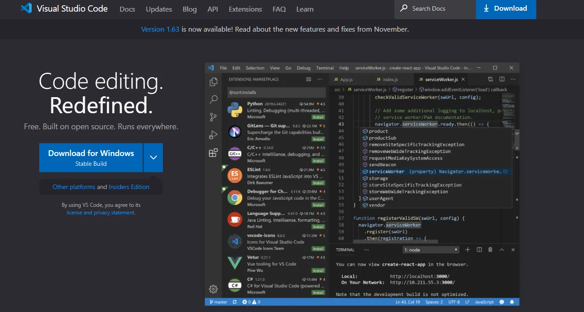Select Extensions icon in hero activity bar
584x312 pixels.
coord(213,153)
